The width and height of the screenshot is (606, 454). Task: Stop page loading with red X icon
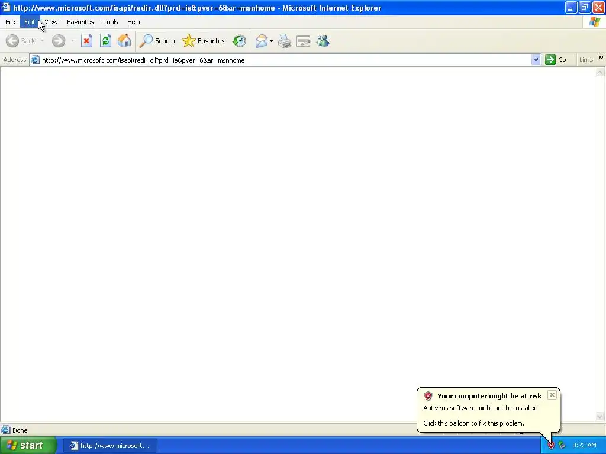tap(86, 41)
